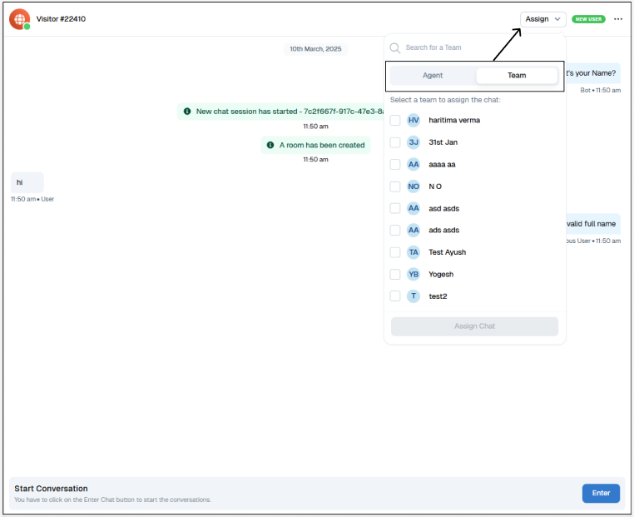This screenshot has width=634, height=517.
Task: Click the Start Conversation heading
Action: pyautogui.click(x=51, y=489)
